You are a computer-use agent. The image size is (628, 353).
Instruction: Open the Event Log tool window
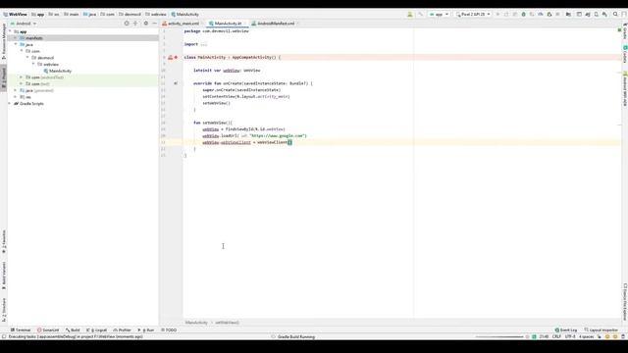coord(566,329)
